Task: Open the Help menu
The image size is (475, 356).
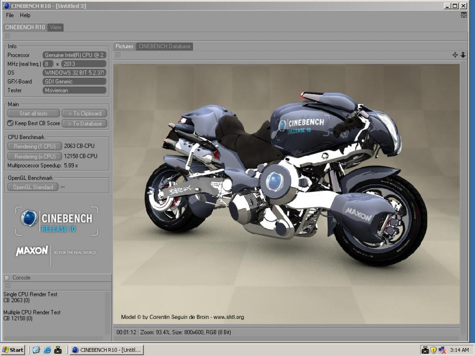Action: click(x=25, y=15)
